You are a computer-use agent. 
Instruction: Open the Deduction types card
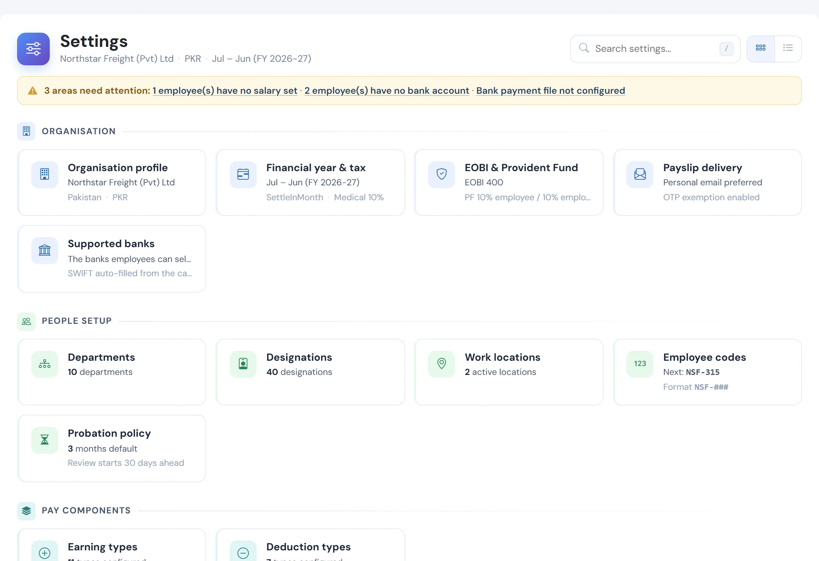(x=310, y=545)
